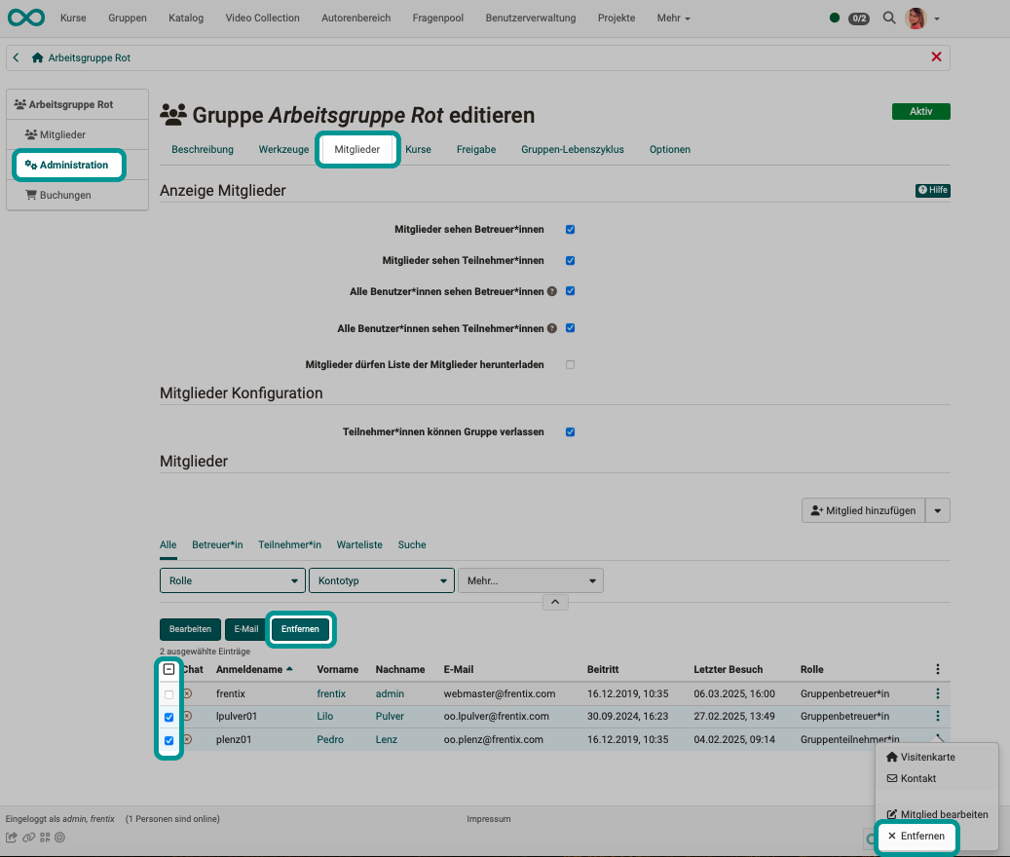Click the user avatar in top bar
Viewport: 1010px width, 857px height.
[x=916, y=18]
